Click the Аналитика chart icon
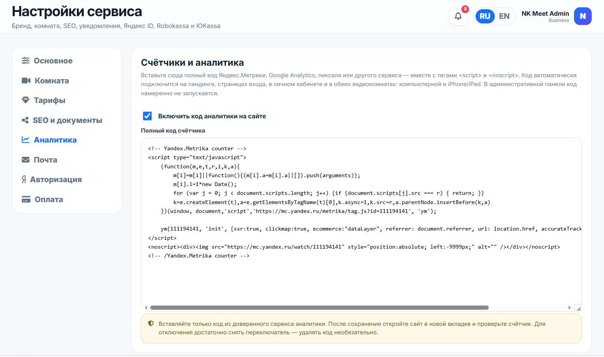Viewport: 604px width, 357px height. [25, 140]
